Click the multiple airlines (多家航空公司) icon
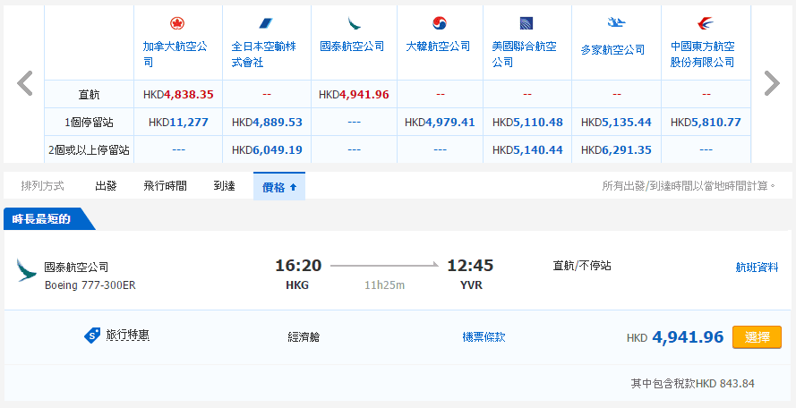Screen dimensions: 796x408 [615, 23]
